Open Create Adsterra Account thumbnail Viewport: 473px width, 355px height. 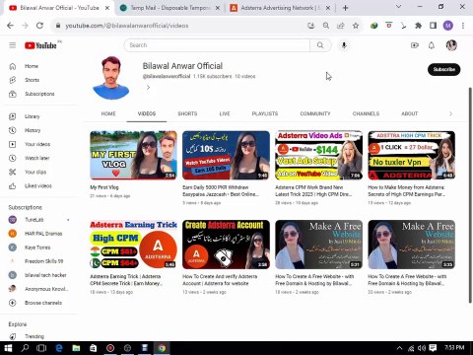[226, 245]
